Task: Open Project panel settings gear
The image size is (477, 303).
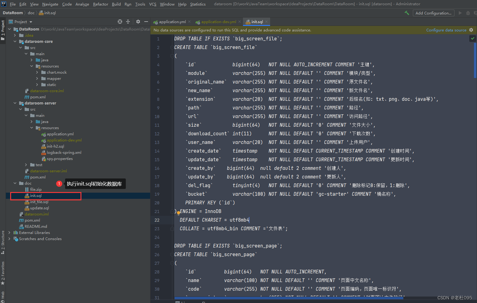Action: [x=138, y=22]
